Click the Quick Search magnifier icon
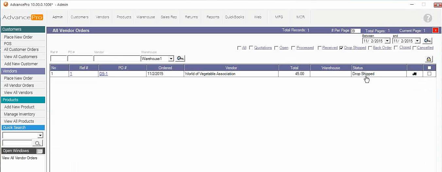This screenshot has height=172, width=442. 38,143
